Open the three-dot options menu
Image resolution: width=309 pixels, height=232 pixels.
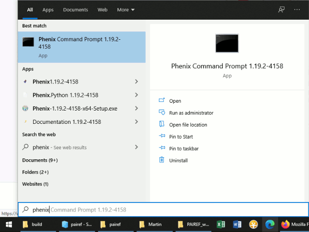click(x=297, y=10)
